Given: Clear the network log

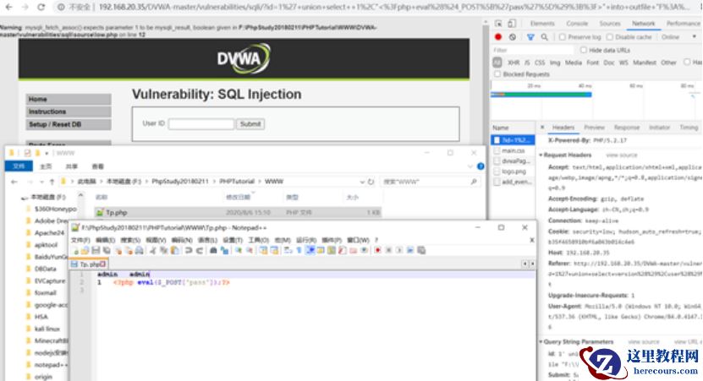Looking at the screenshot, I should tap(513, 37).
